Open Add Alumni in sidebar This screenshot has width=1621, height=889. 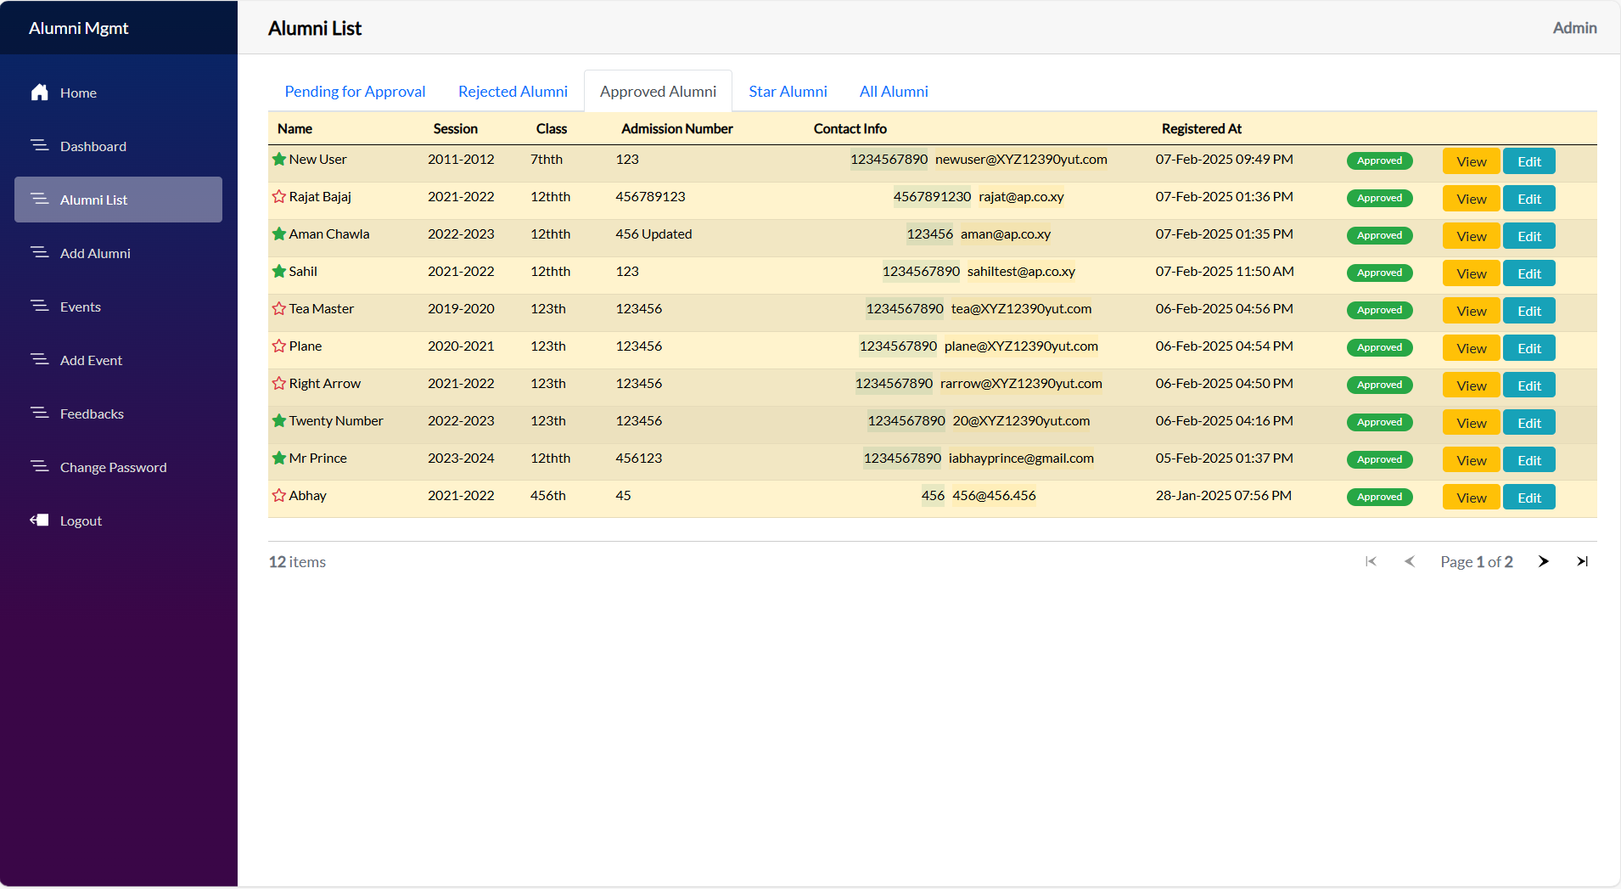click(95, 253)
